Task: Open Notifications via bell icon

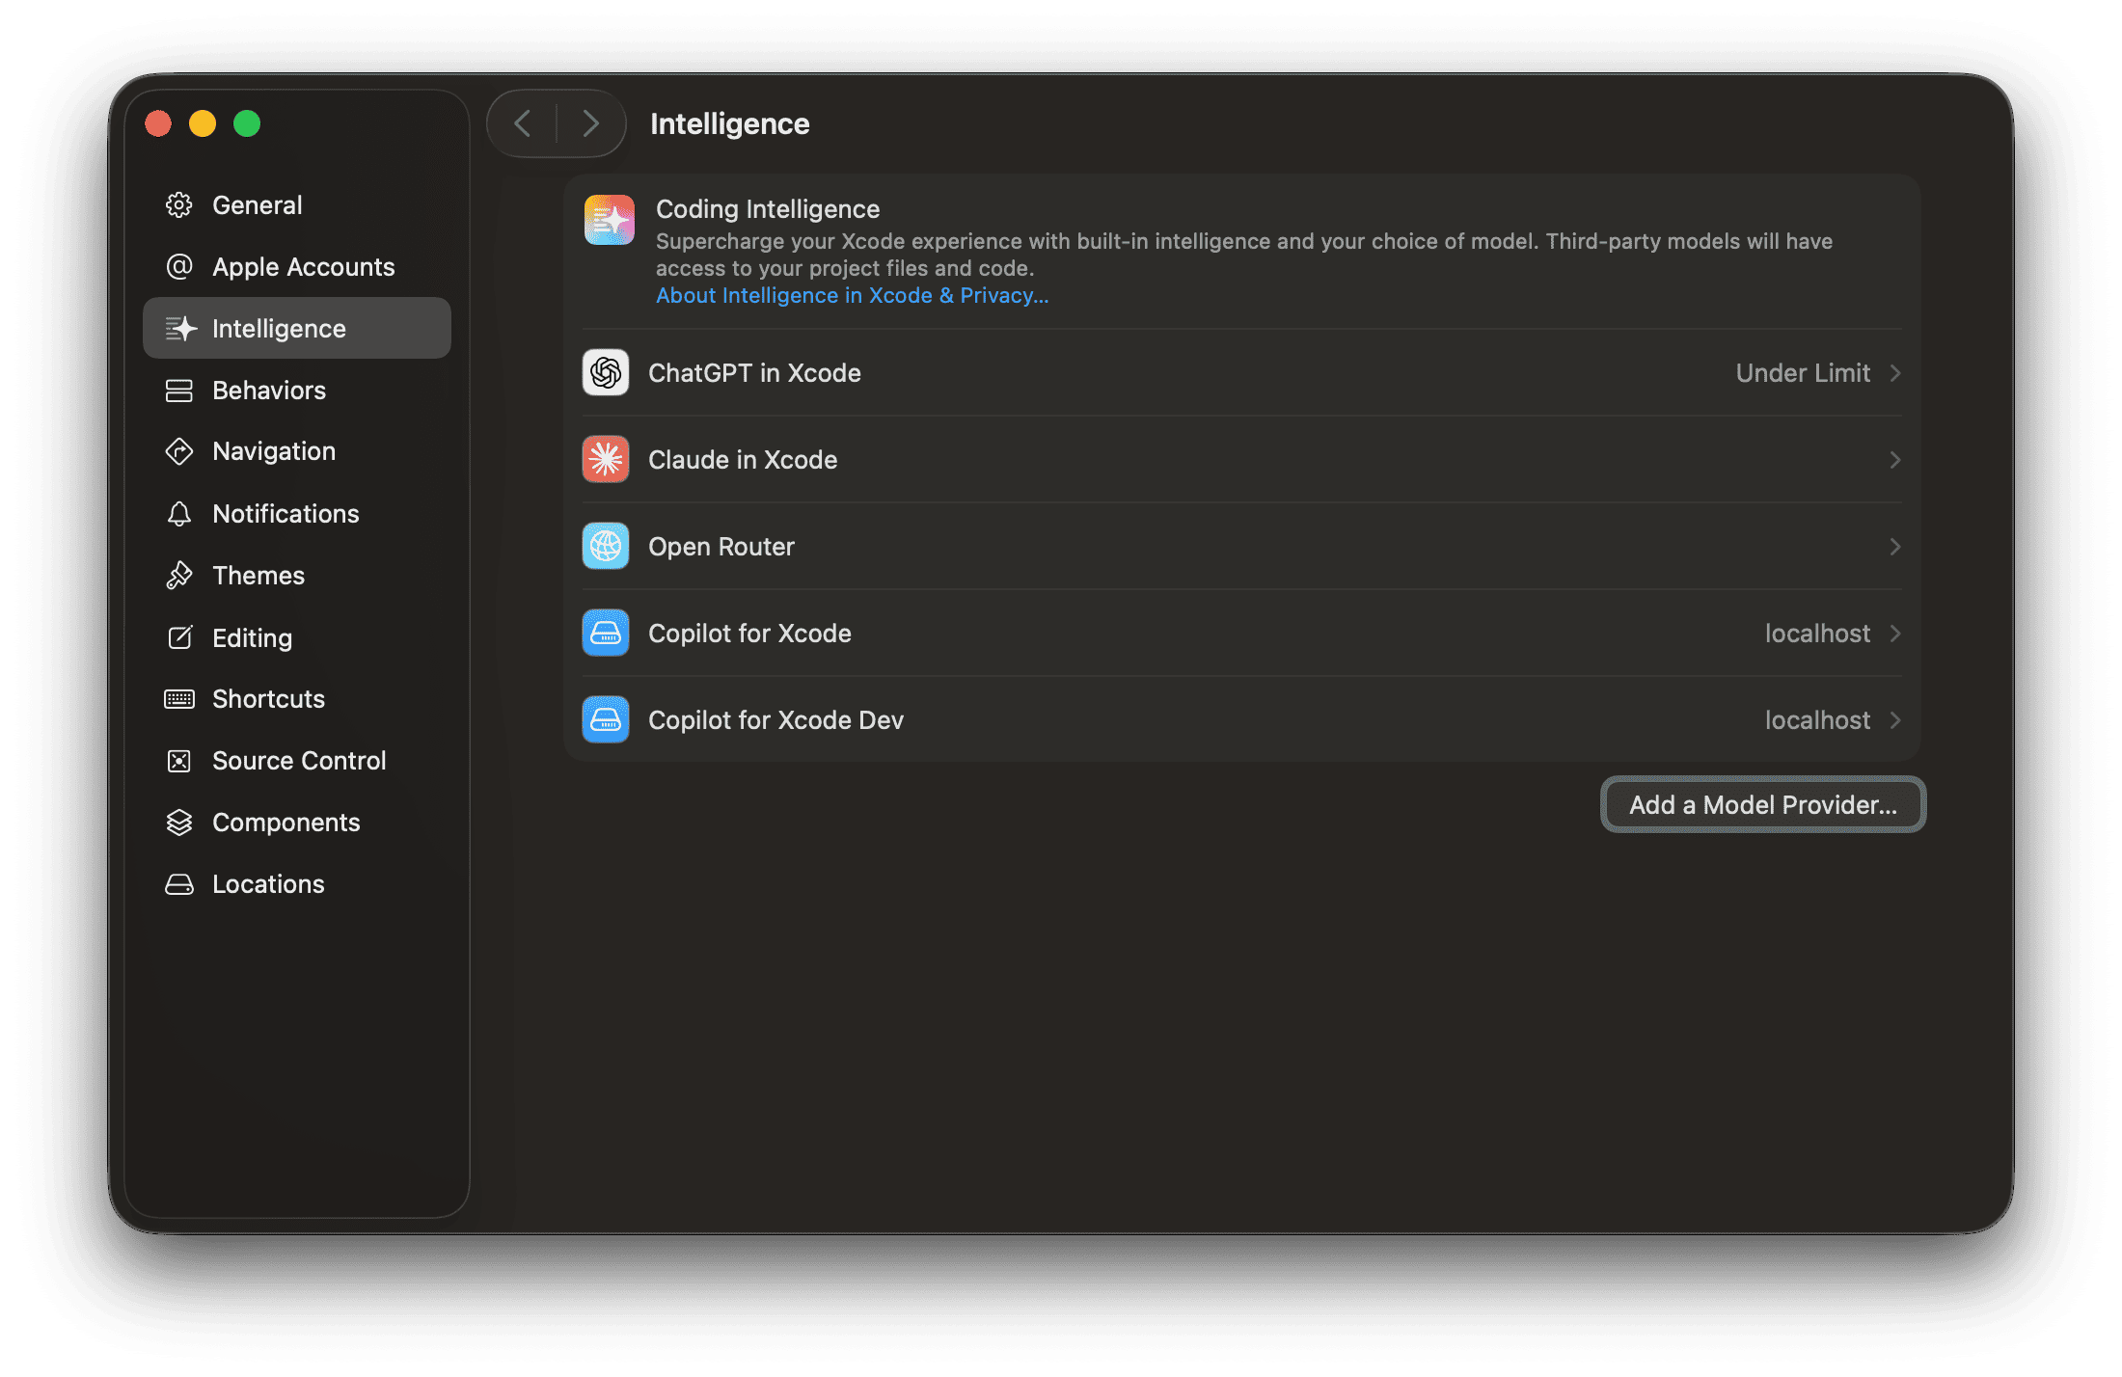Action: pos(179,514)
